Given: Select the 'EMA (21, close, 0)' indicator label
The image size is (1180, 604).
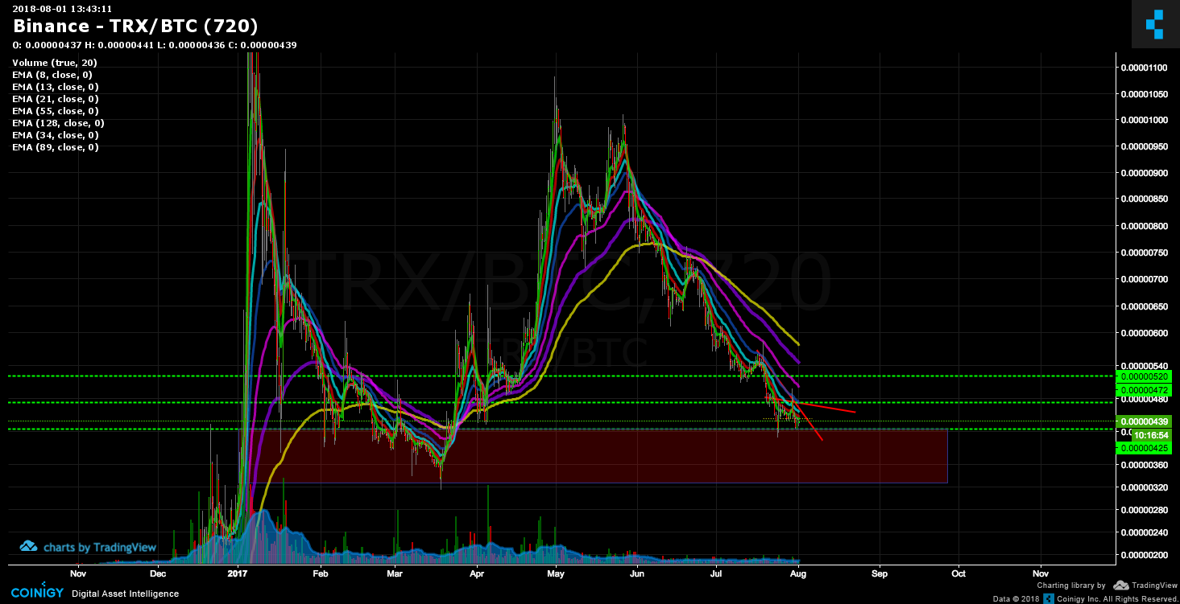Looking at the screenshot, I should 55,99.
